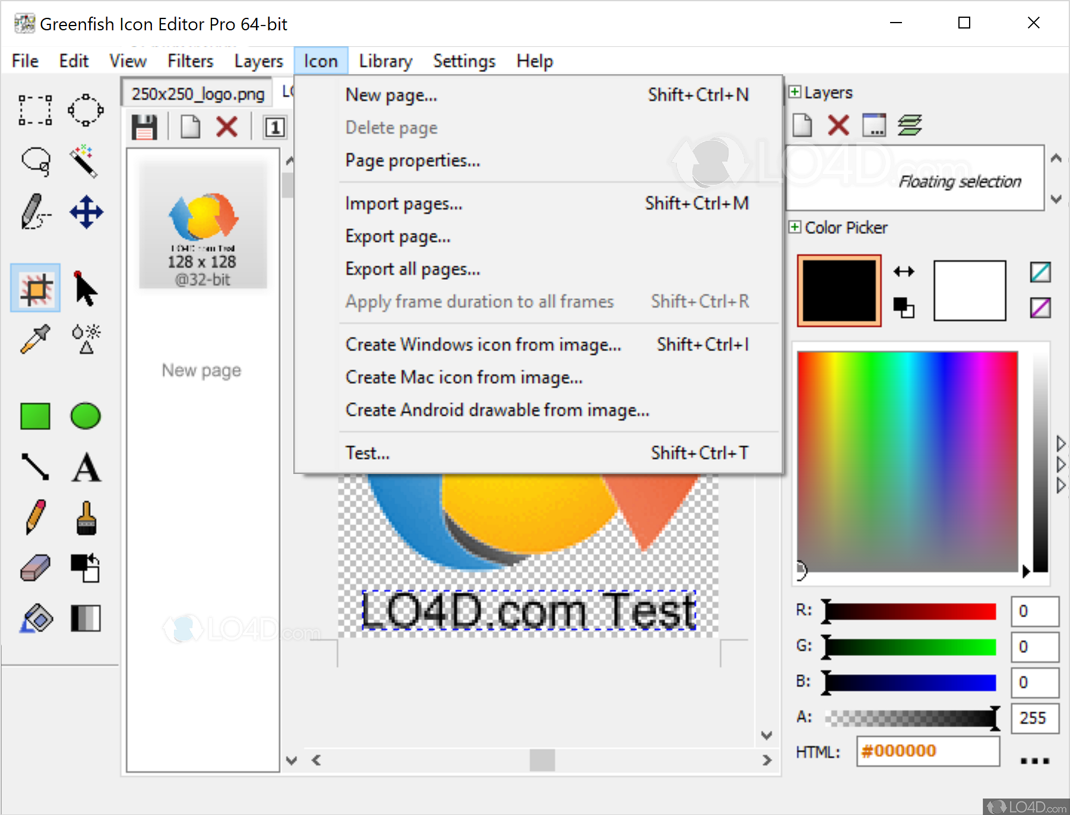Select the Eraser tool
Screen dimensions: 1070x815
(34, 567)
